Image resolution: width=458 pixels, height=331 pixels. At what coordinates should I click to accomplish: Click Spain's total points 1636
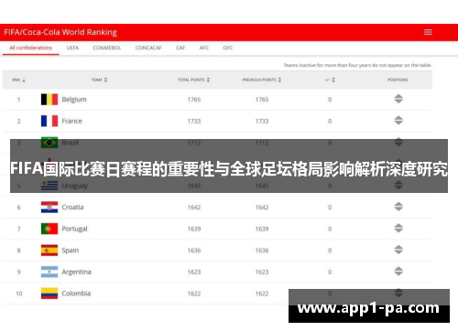(x=194, y=251)
